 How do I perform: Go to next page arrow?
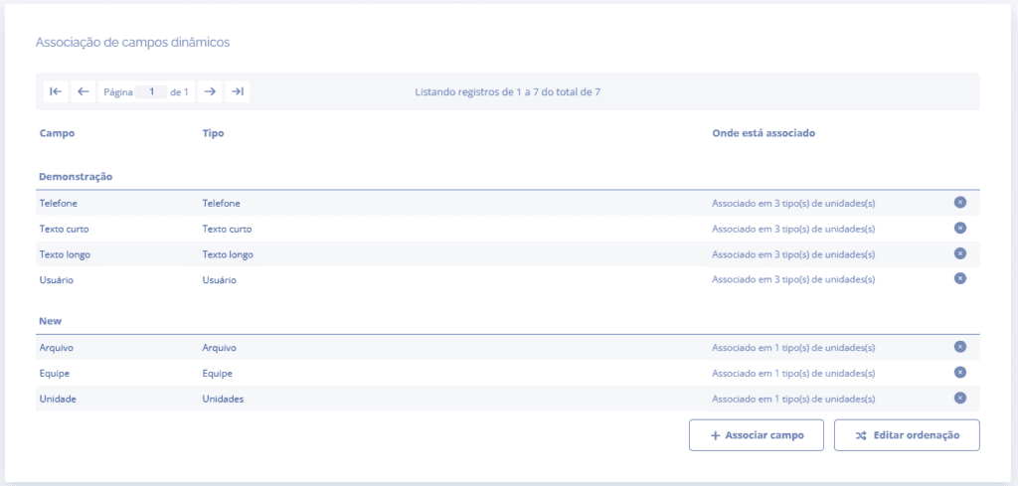point(210,91)
